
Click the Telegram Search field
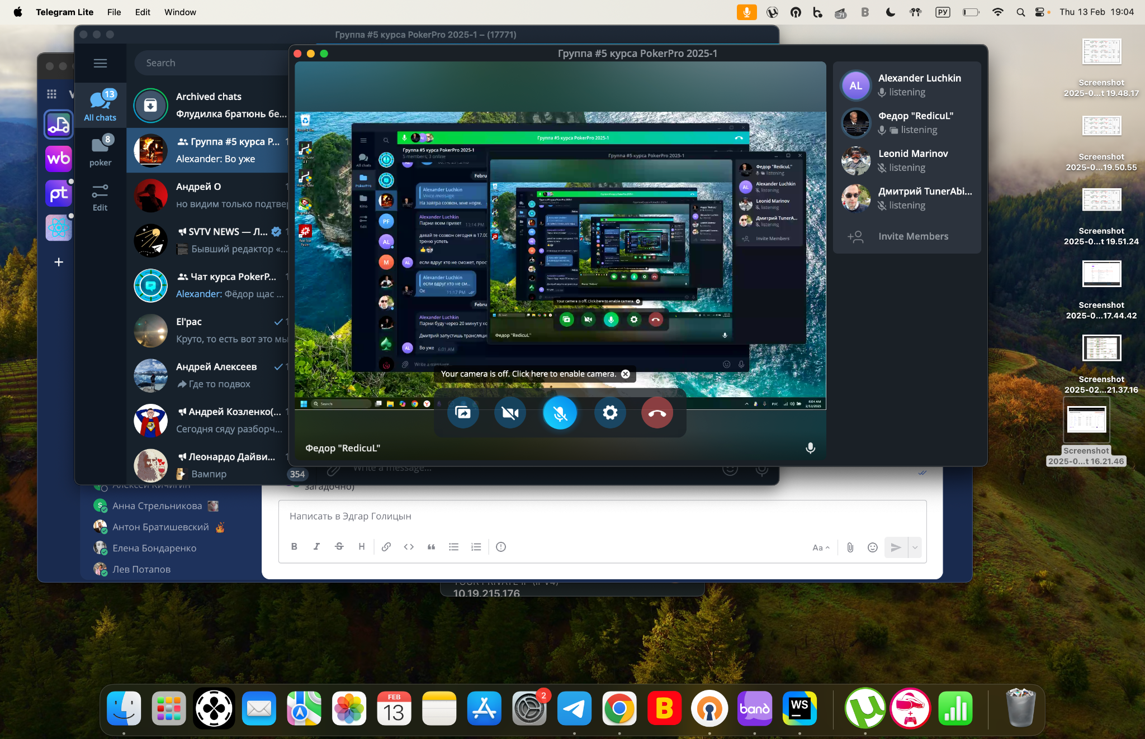(212, 63)
